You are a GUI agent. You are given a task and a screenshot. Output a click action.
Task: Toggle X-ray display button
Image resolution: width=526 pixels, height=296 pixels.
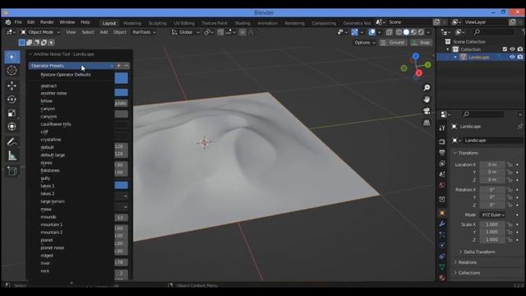[x=389, y=32]
